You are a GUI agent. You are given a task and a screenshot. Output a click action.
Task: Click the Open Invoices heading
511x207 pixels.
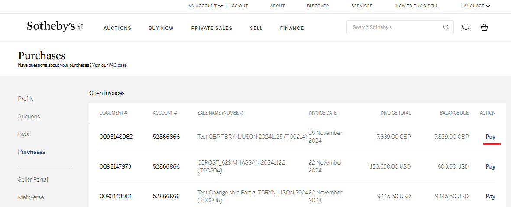[107, 93]
